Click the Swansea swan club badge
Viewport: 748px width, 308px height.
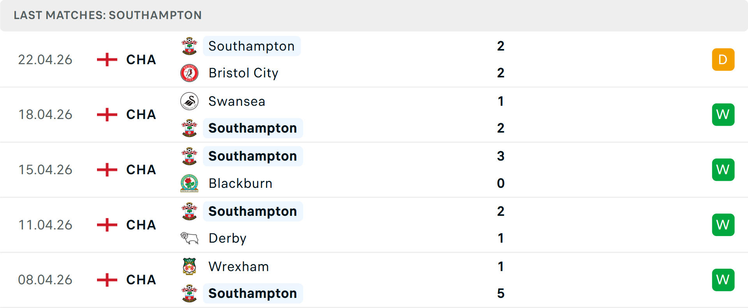pyautogui.click(x=189, y=101)
